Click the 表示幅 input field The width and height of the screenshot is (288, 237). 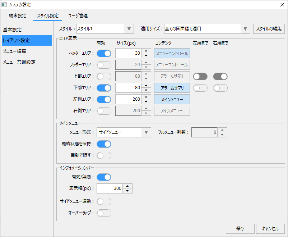[110, 188]
